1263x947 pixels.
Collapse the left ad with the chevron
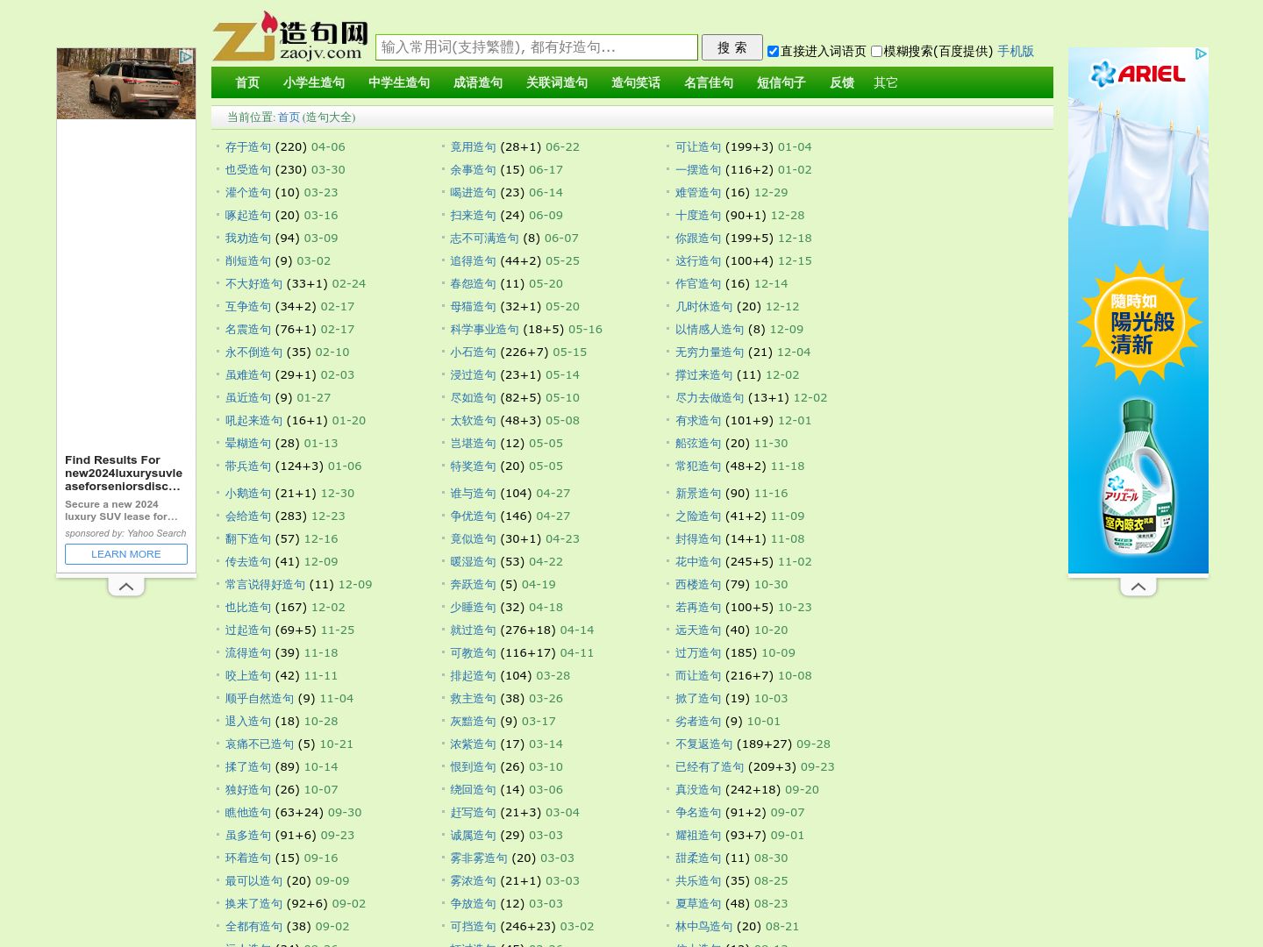tap(126, 587)
